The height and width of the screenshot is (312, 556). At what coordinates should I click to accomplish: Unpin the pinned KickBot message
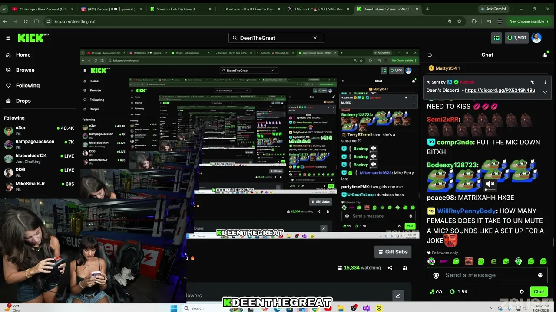pyautogui.click(x=532, y=82)
